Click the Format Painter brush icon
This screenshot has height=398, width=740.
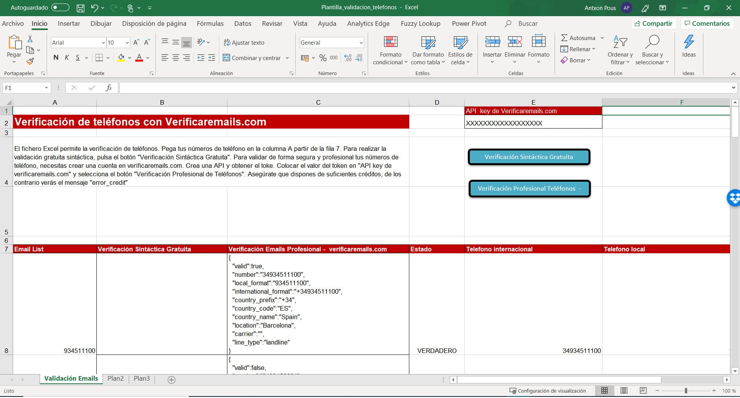coord(30,61)
